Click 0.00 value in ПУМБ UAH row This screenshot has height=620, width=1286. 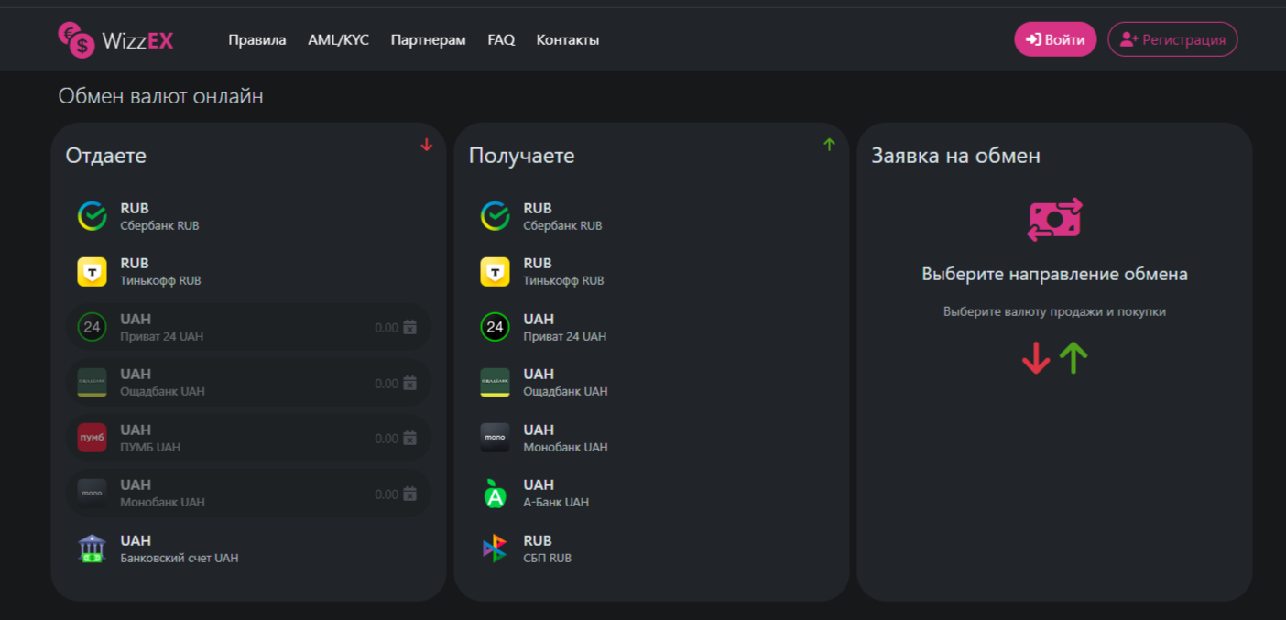coord(387,439)
